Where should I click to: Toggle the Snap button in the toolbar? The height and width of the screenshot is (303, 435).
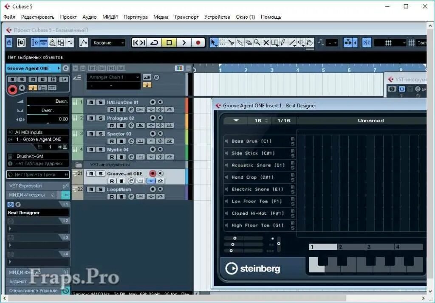(367, 43)
